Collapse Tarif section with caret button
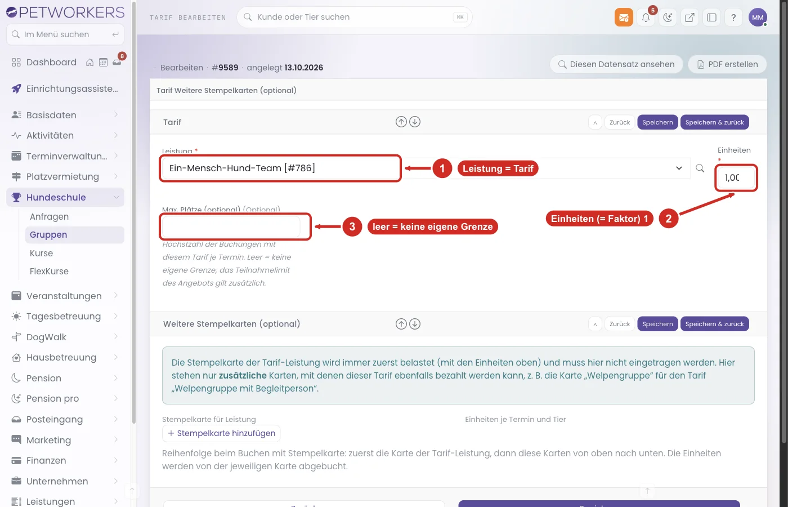Screen dimensions: 788x507 coord(595,122)
